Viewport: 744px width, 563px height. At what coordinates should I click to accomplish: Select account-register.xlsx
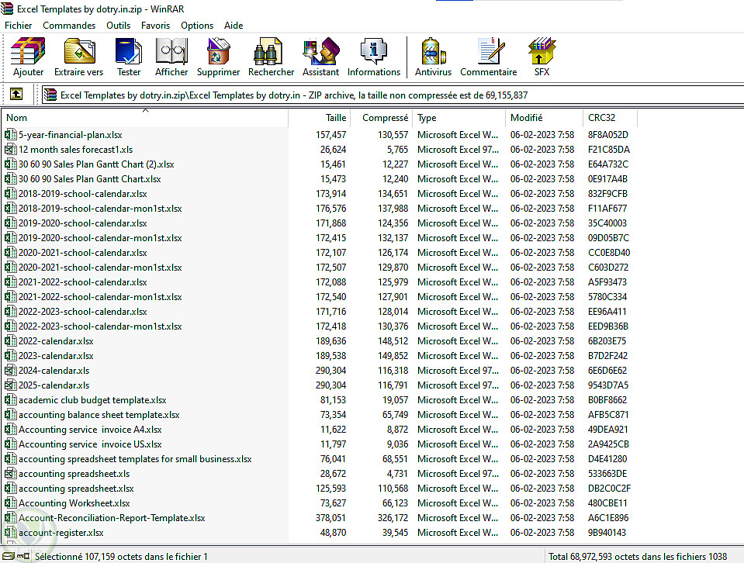(x=61, y=532)
